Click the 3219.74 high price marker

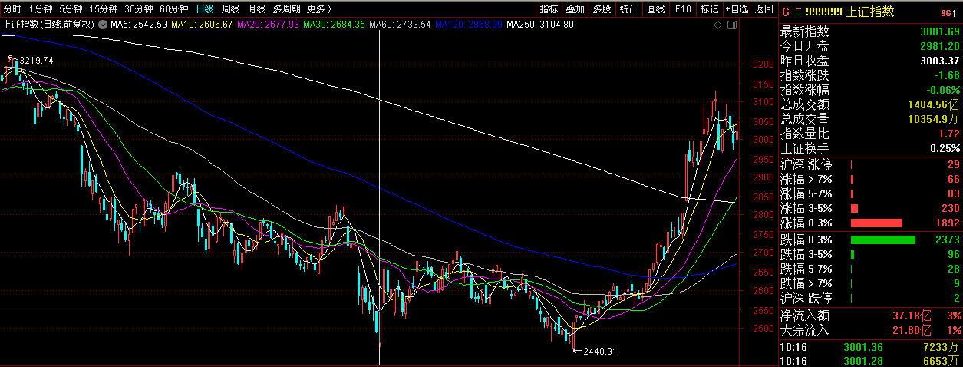coord(36,60)
